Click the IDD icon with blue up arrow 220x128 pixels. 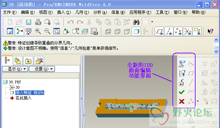pos(182,73)
